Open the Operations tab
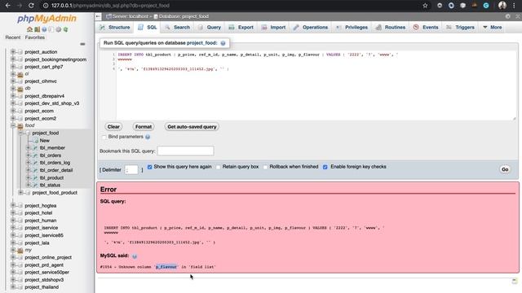Image resolution: width=522 pixels, height=293 pixels. pos(311,27)
